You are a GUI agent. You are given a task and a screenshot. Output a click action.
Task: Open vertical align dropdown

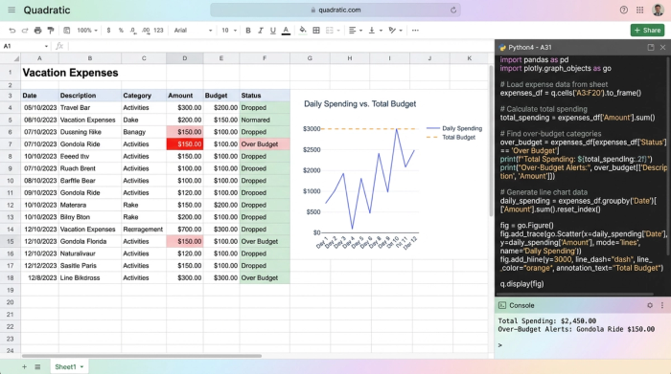click(x=376, y=31)
